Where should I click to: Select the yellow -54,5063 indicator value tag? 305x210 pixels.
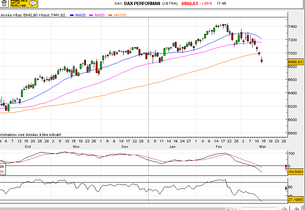[x=295, y=172]
